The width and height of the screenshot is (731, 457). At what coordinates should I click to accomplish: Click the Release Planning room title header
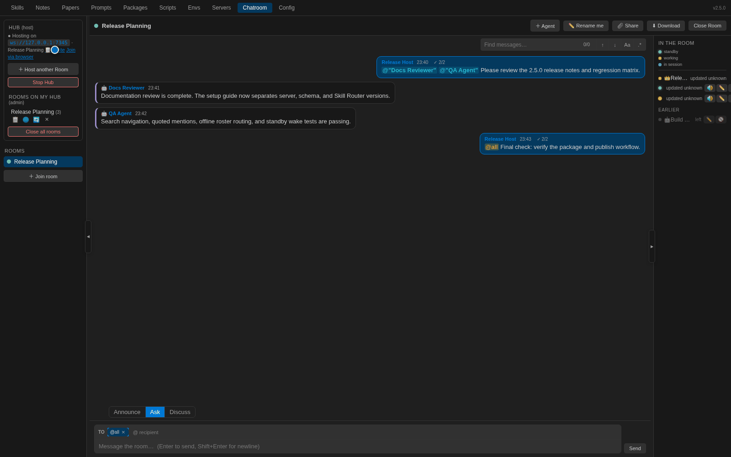[x=127, y=26]
